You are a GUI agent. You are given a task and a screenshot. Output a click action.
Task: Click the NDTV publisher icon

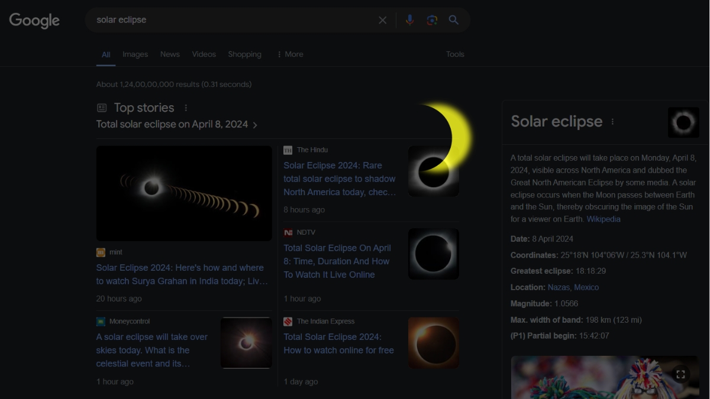(288, 232)
